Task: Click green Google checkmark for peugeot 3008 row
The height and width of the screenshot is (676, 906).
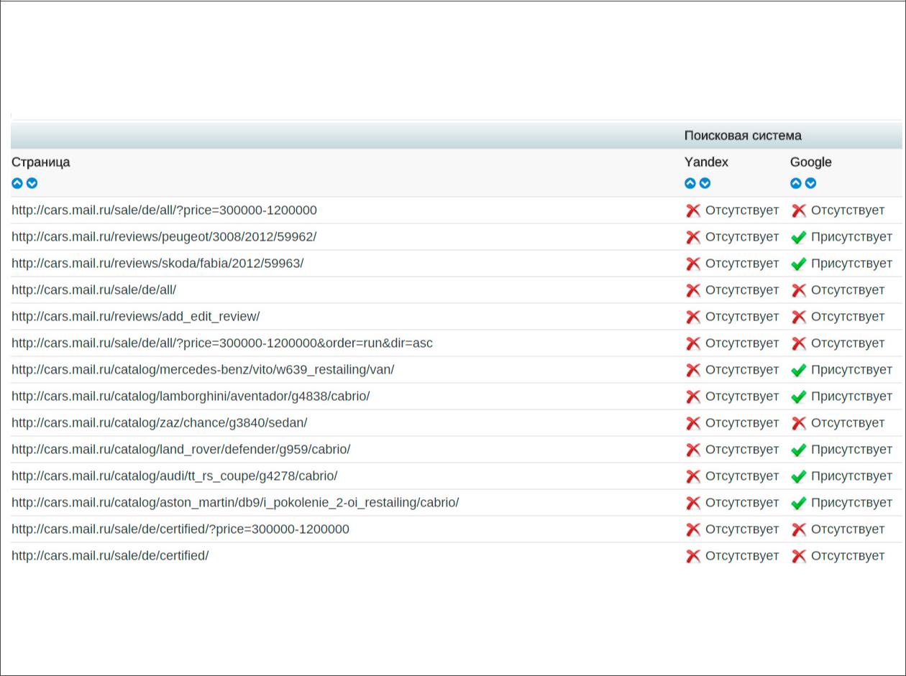Action: coord(798,237)
